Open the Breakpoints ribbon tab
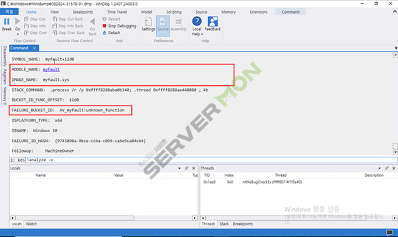This screenshot has width=398, height=237. (x=83, y=12)
